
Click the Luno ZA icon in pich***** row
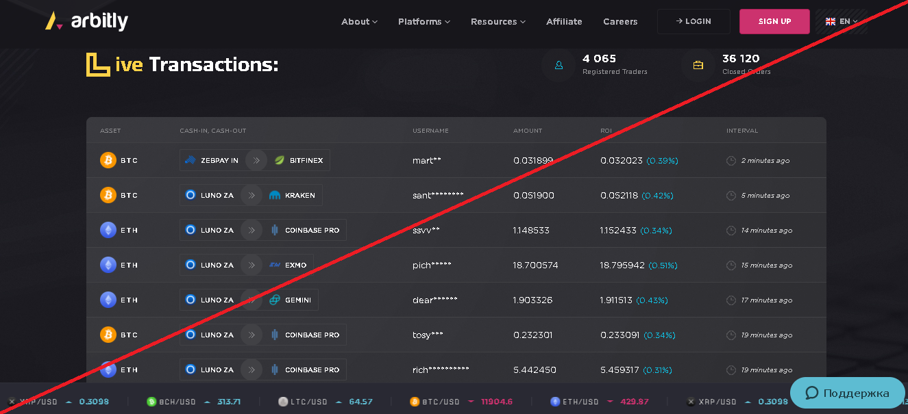191,265
